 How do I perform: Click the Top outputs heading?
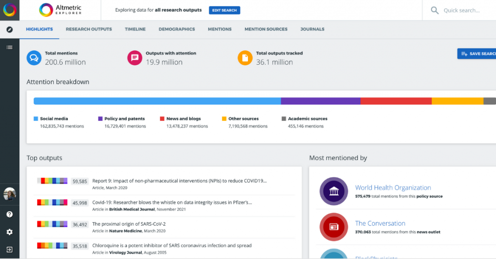pyautogui.click(x=44, y=158)
